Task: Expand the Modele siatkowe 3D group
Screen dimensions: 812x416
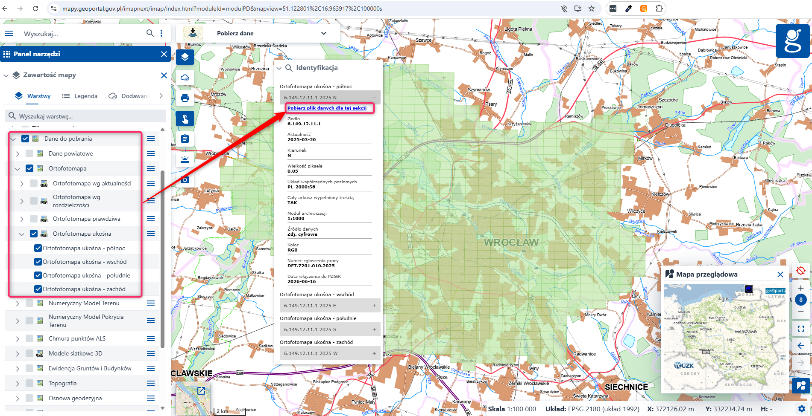Action: (18, 354)
